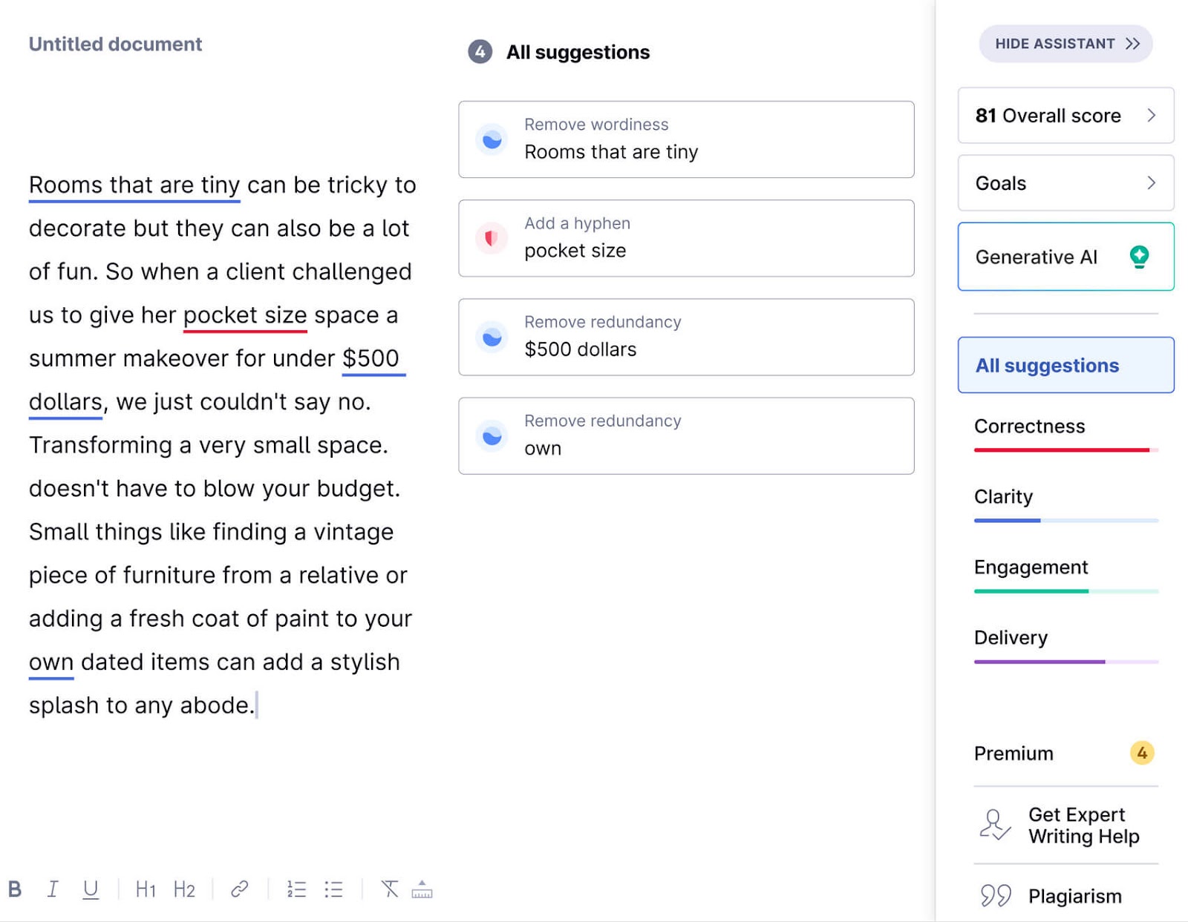Viewport: 1188px width, 922px height.
Task: Select the Remove wordiness suggestion card
Action: tap(685, 139)
